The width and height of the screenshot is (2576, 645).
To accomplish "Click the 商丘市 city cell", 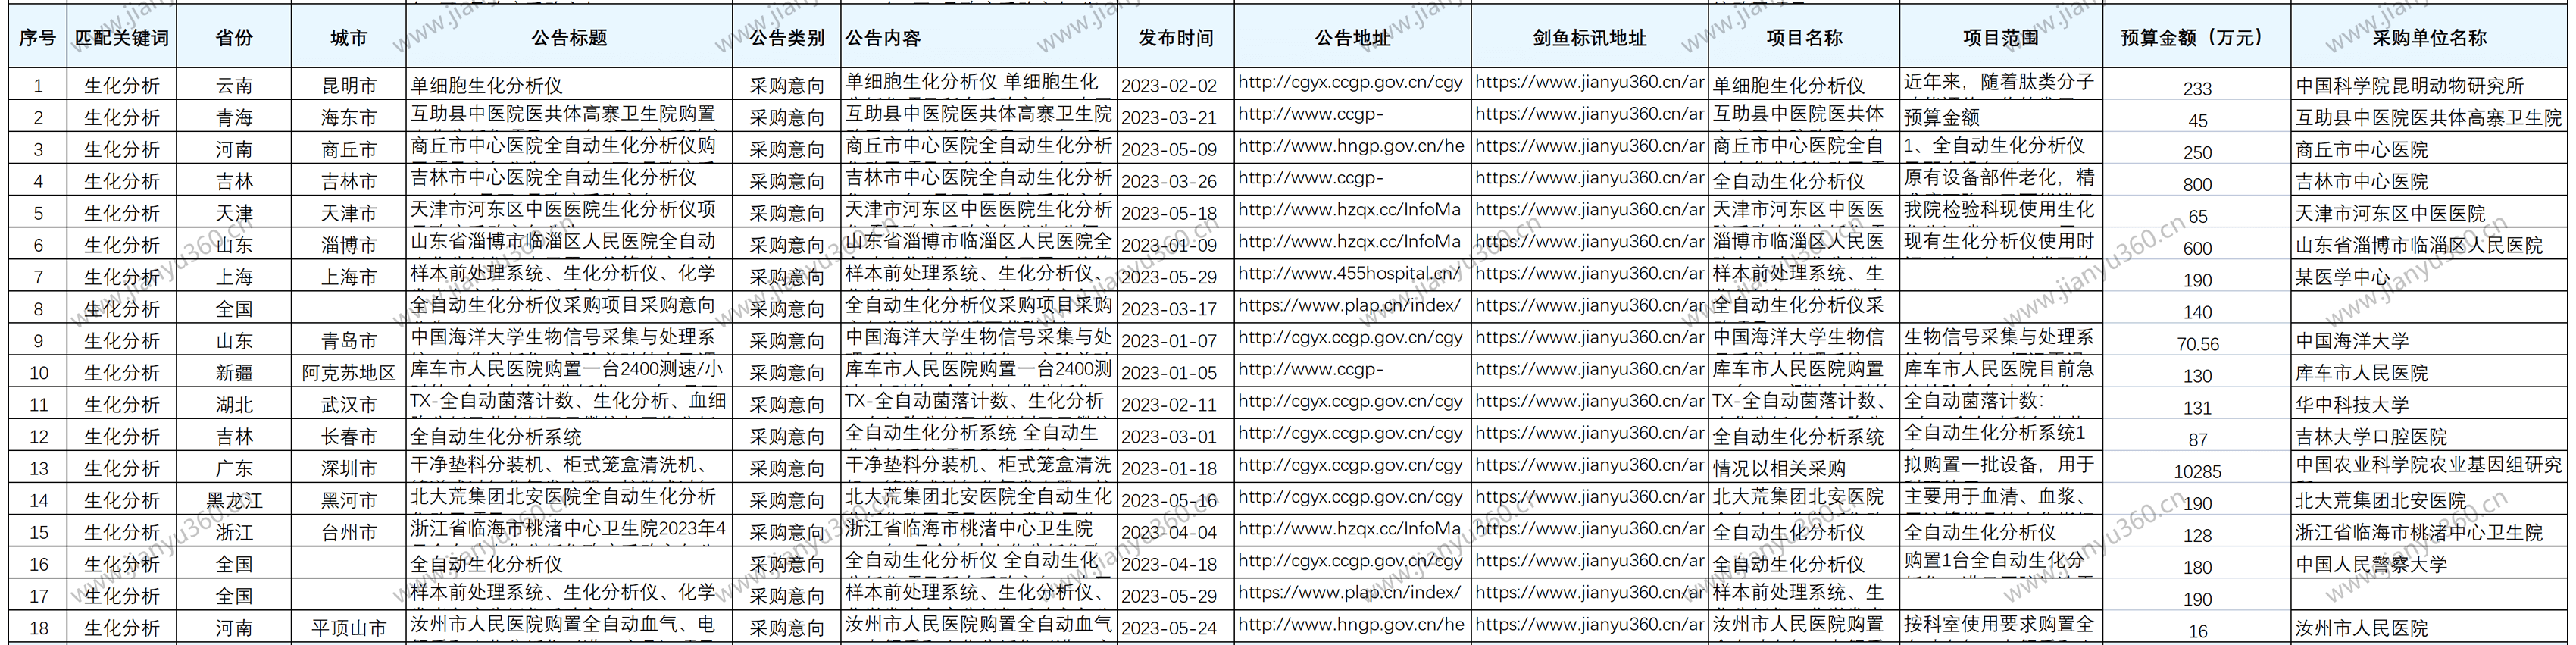I will tap(349, 150).
